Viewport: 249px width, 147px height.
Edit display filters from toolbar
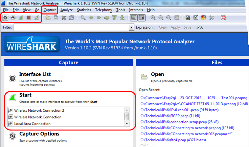tap(196, 17)
